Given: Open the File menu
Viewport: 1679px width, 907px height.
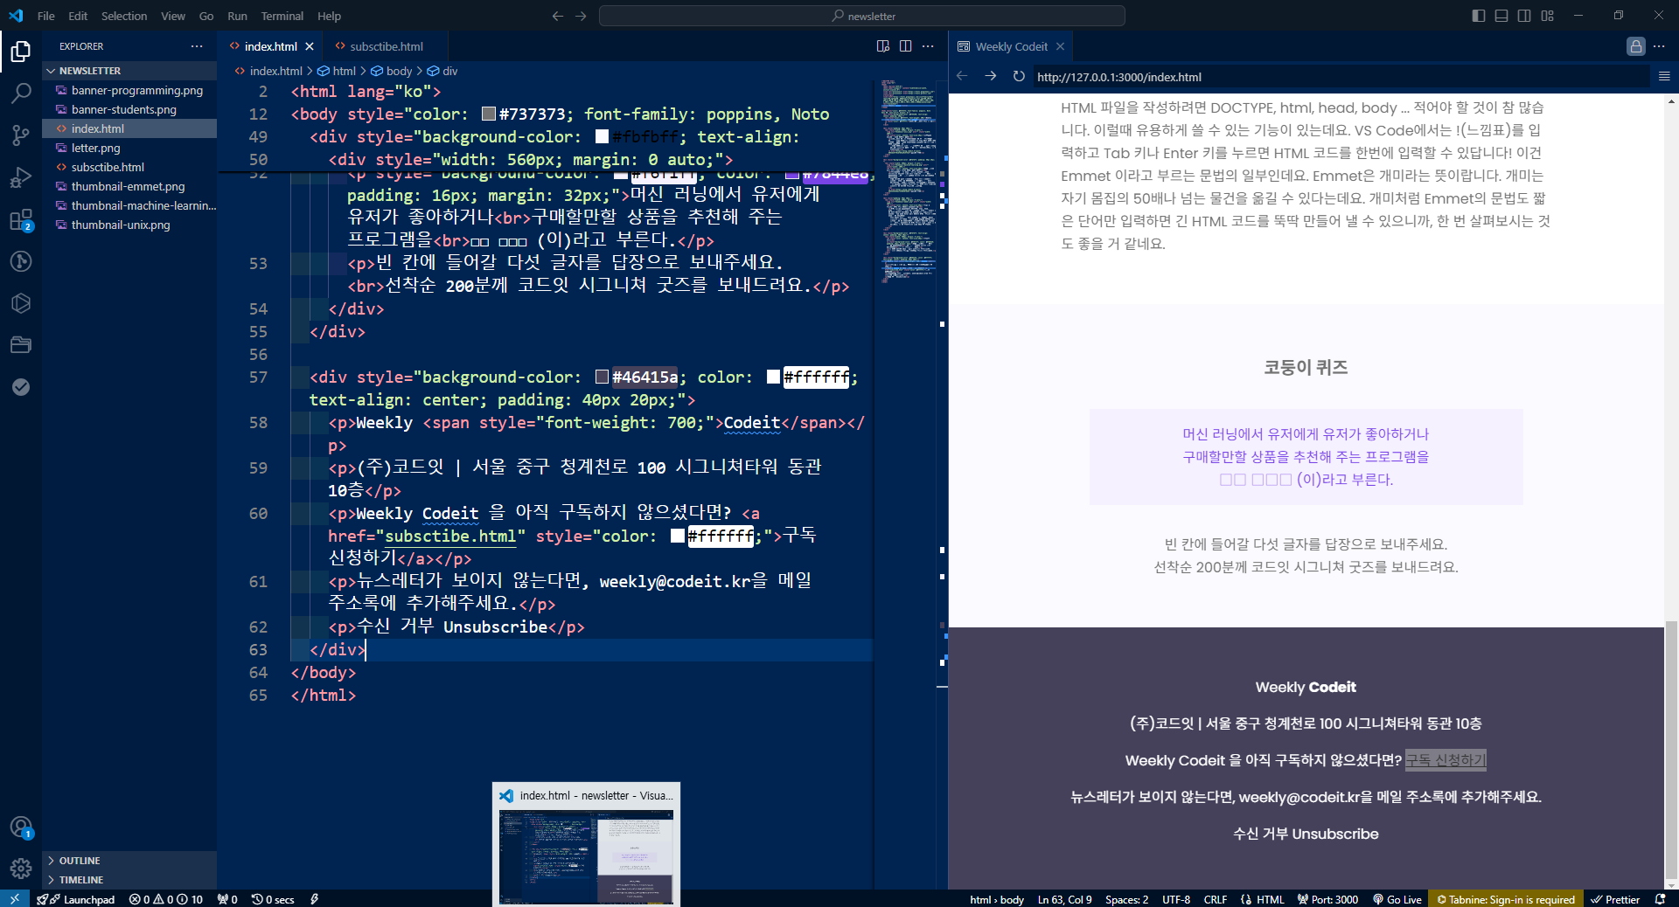Looking at the screenshot, I should coord(46,16).
